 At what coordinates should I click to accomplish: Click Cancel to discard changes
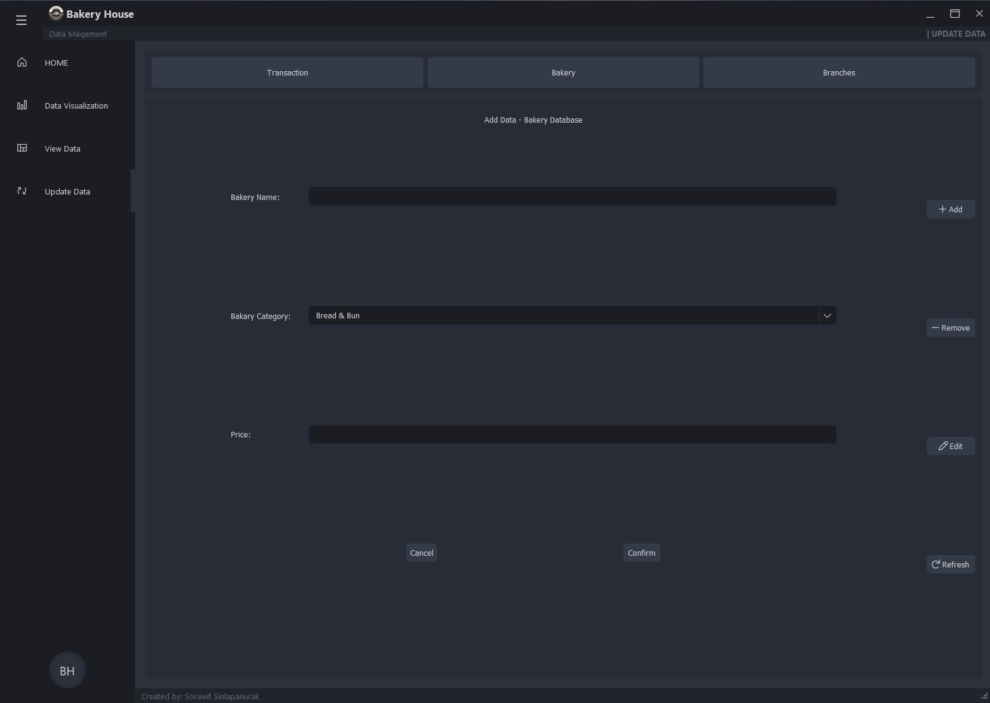coord(421,553)
